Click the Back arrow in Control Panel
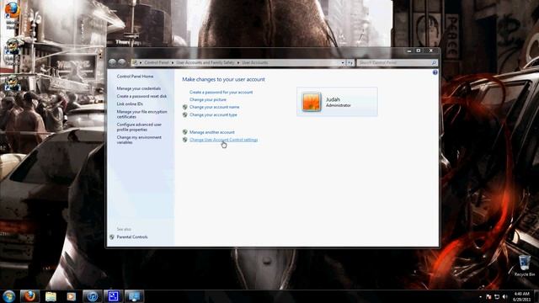 [x=112, y=62]
